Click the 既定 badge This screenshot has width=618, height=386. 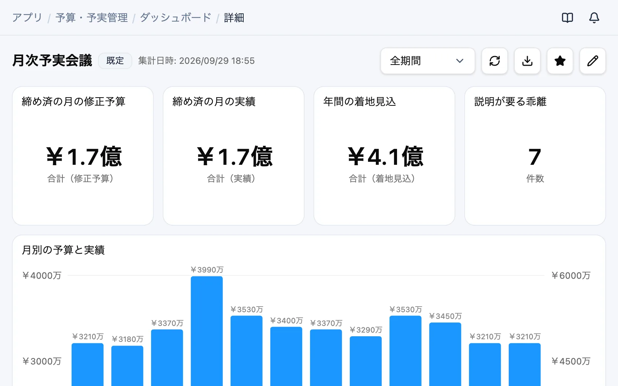115,61
